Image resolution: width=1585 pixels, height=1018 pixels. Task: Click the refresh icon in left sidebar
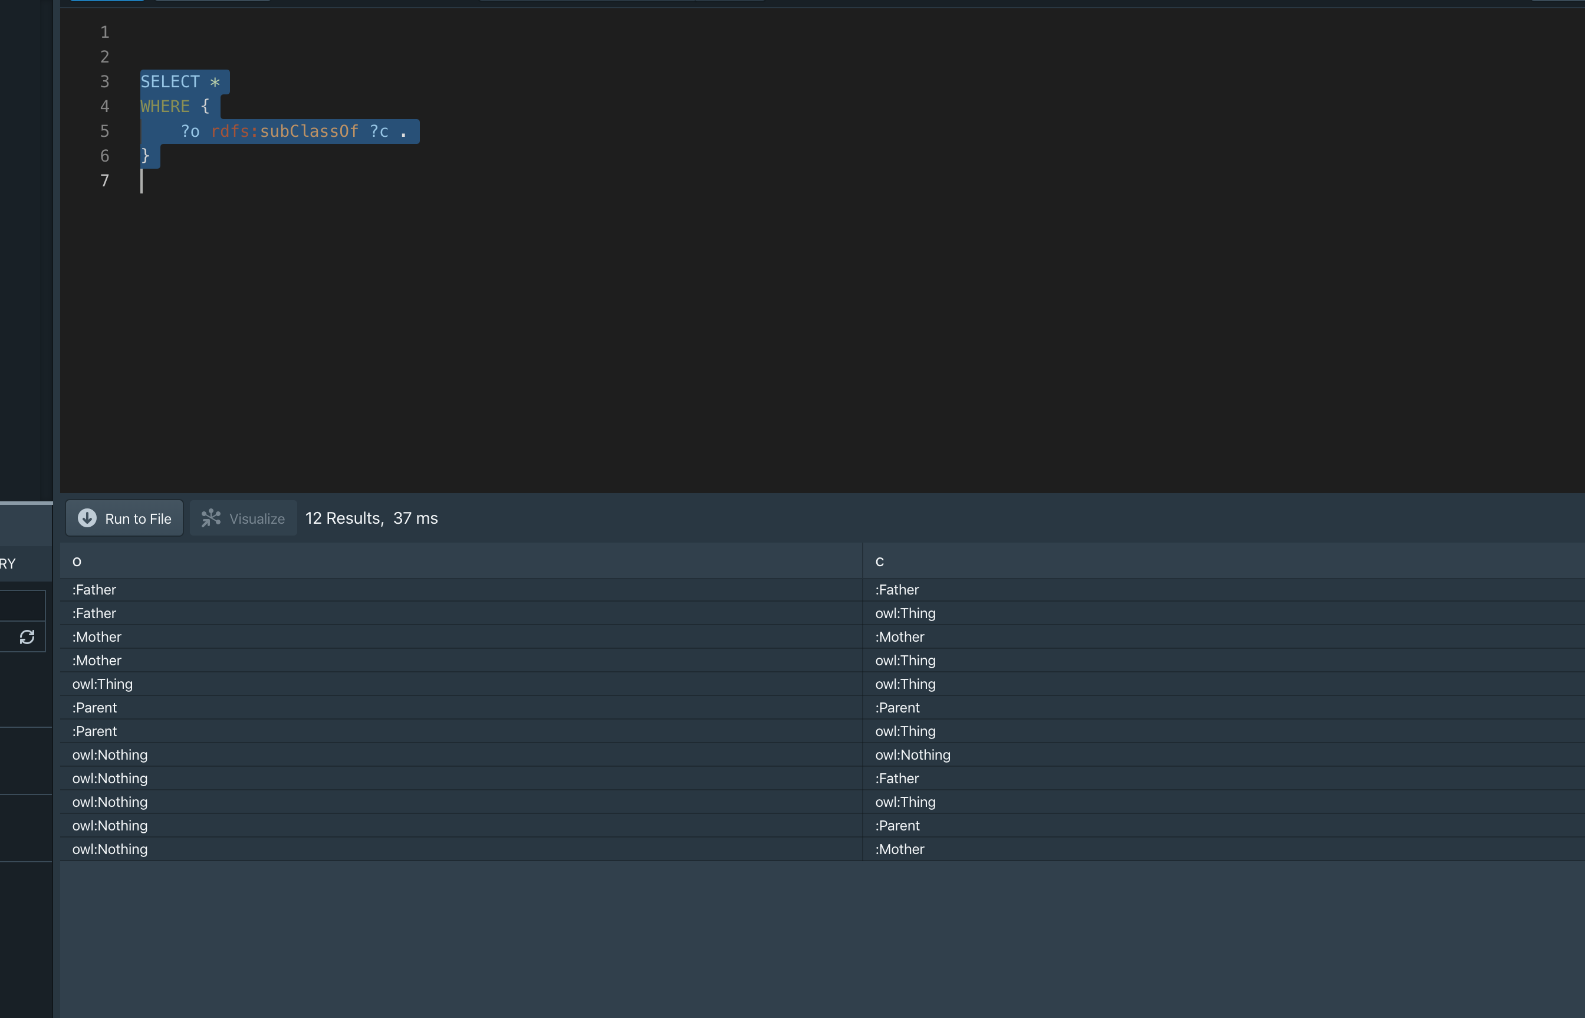point(27,636)
